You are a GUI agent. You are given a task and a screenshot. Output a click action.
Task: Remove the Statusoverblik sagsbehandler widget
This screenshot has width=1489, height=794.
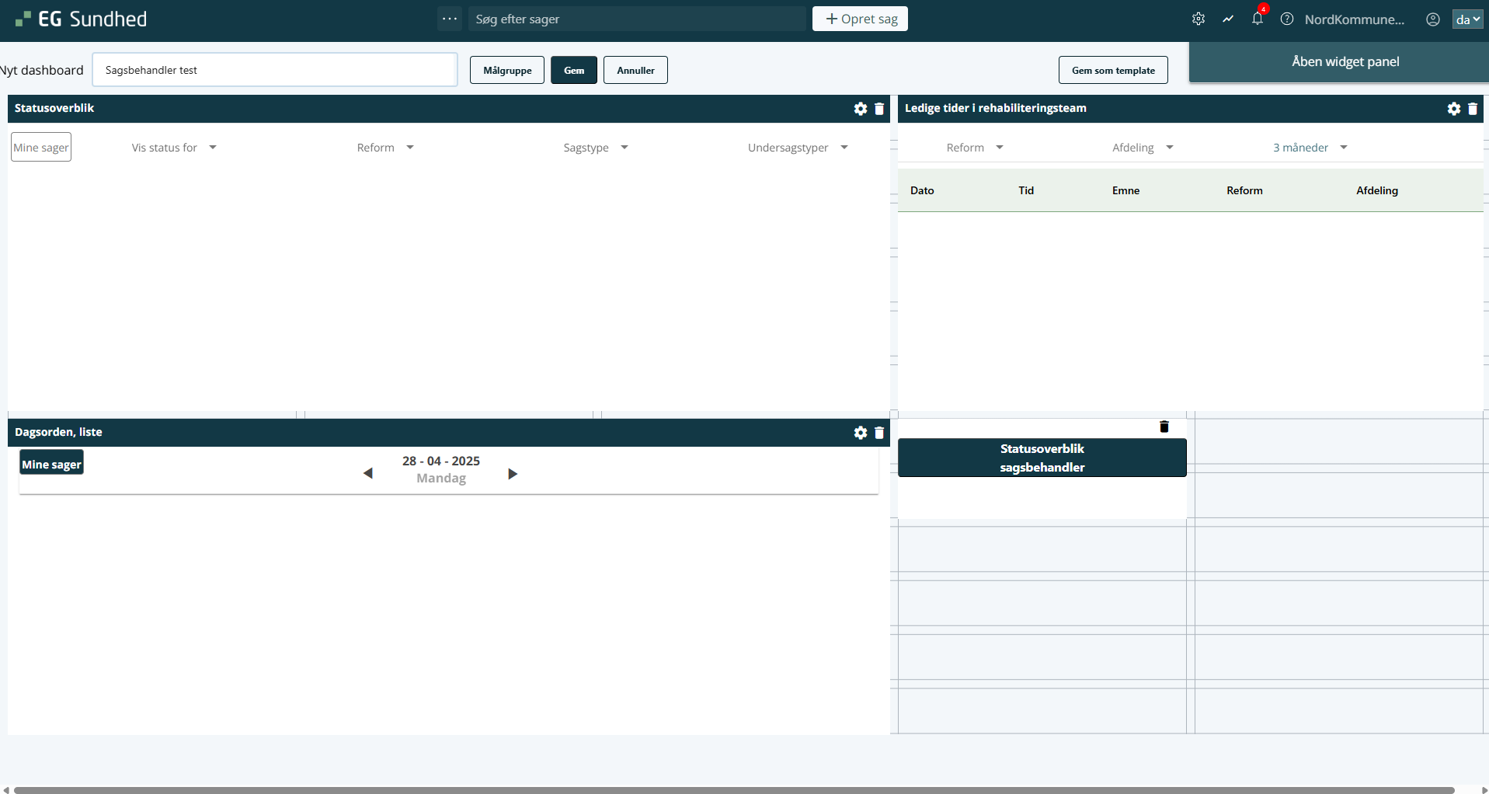click(1164, 427)
